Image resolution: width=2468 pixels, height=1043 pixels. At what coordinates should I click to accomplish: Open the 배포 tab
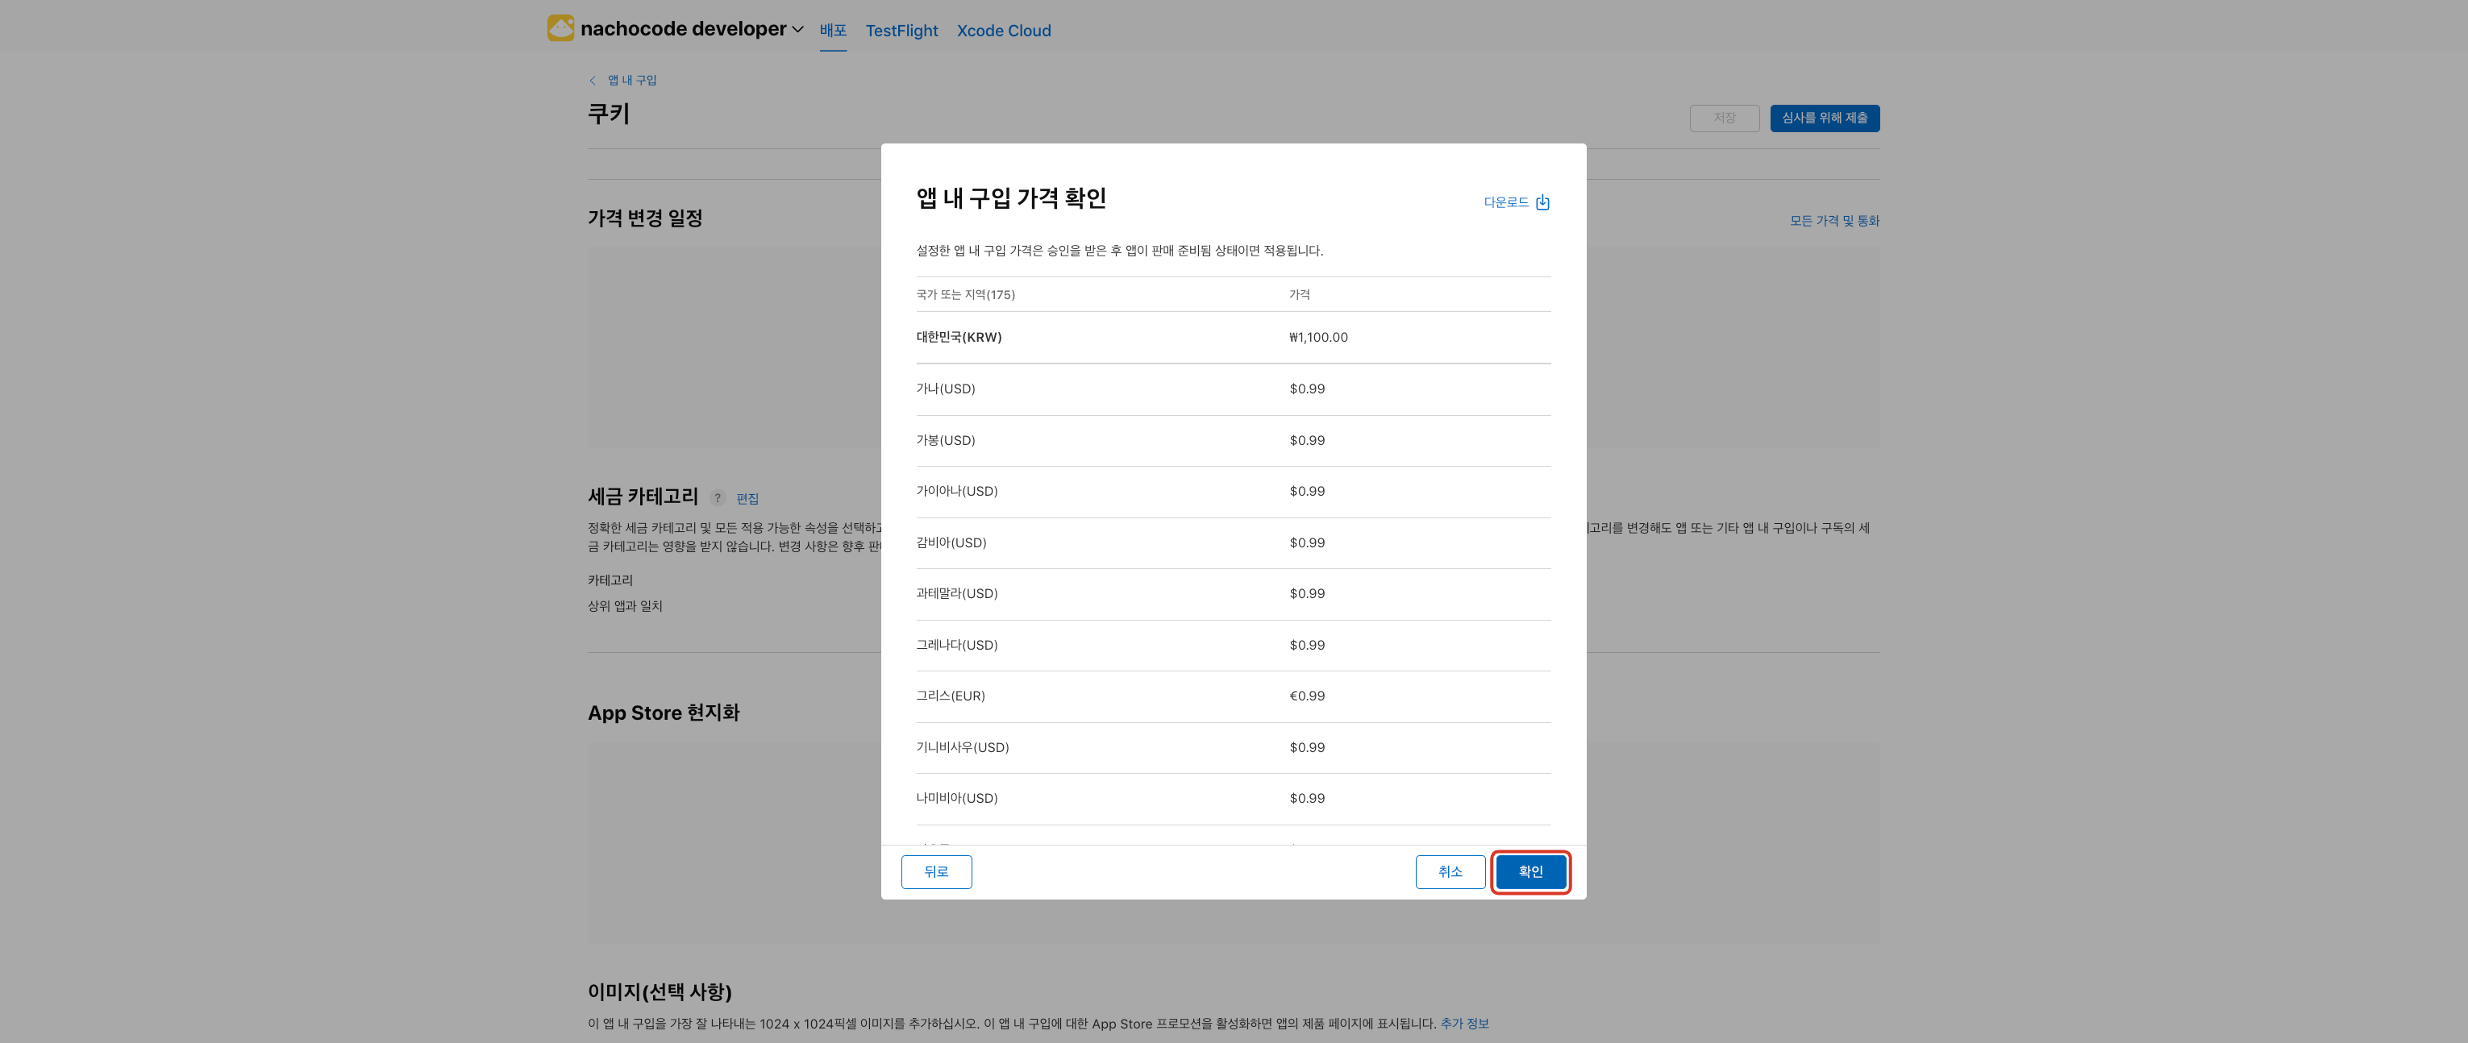pos(833,31)
